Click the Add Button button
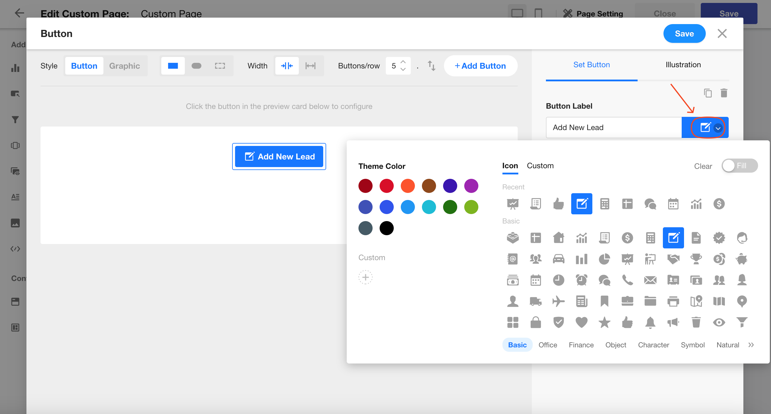This screenshot has width=771, height=414. (x=480, y=65)
